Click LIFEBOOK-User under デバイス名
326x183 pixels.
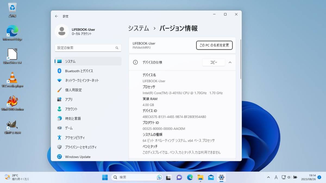(154, 81)
